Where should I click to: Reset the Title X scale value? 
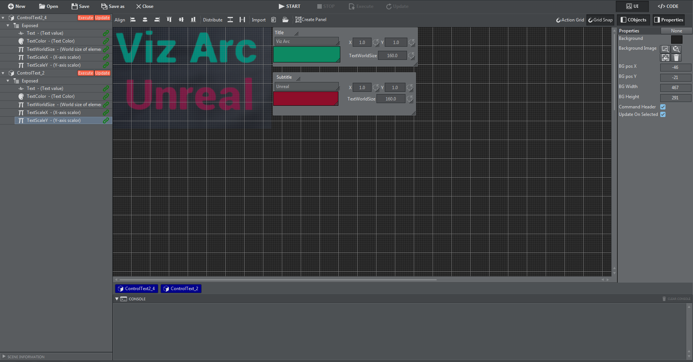coord(376,43)
